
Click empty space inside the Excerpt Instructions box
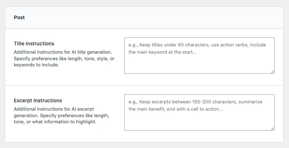(199, 122)
